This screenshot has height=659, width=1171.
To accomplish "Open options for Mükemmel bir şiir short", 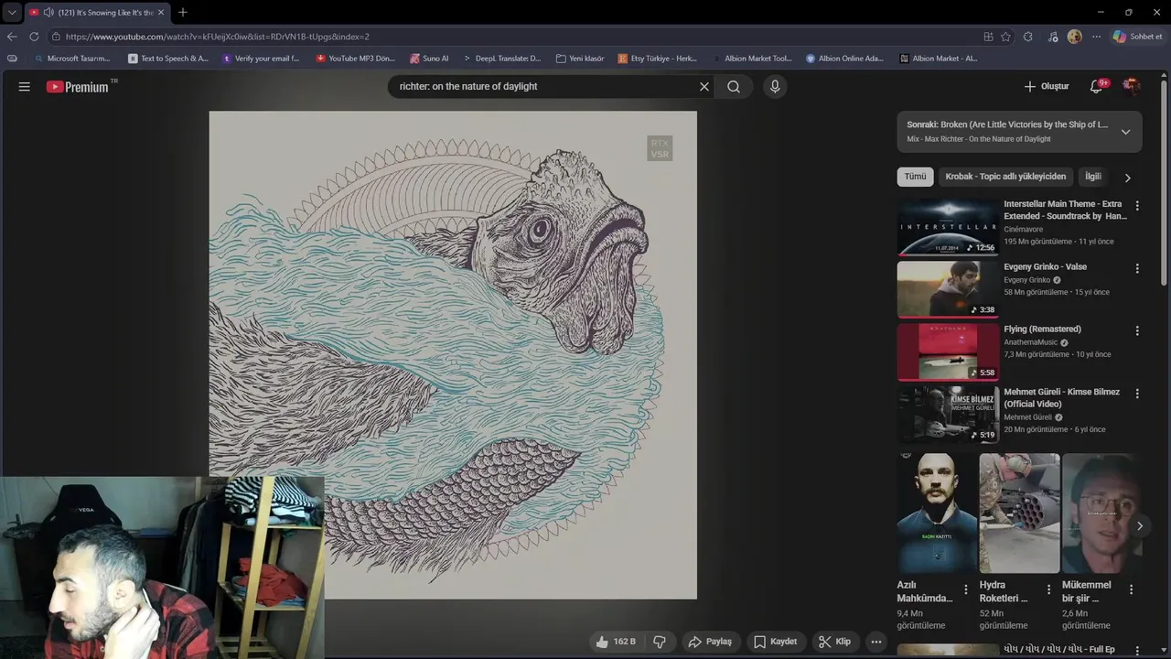I will (1131, 589).
